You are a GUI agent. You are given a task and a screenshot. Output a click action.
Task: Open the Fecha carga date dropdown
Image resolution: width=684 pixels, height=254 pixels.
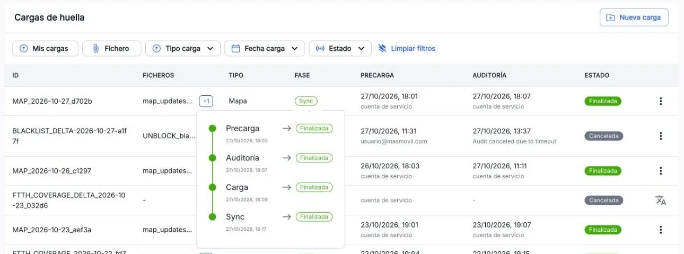pos(265,48)
